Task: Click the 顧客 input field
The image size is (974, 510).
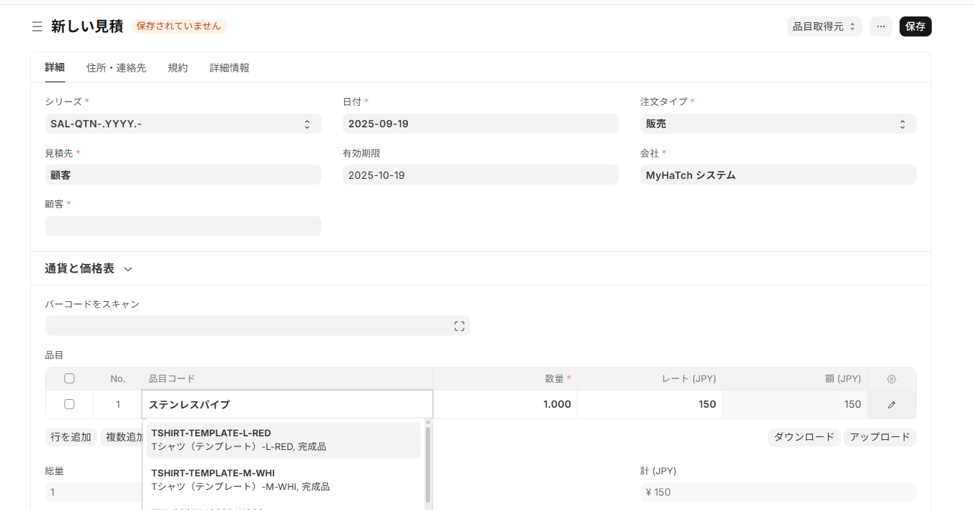Action: (183, 225)
